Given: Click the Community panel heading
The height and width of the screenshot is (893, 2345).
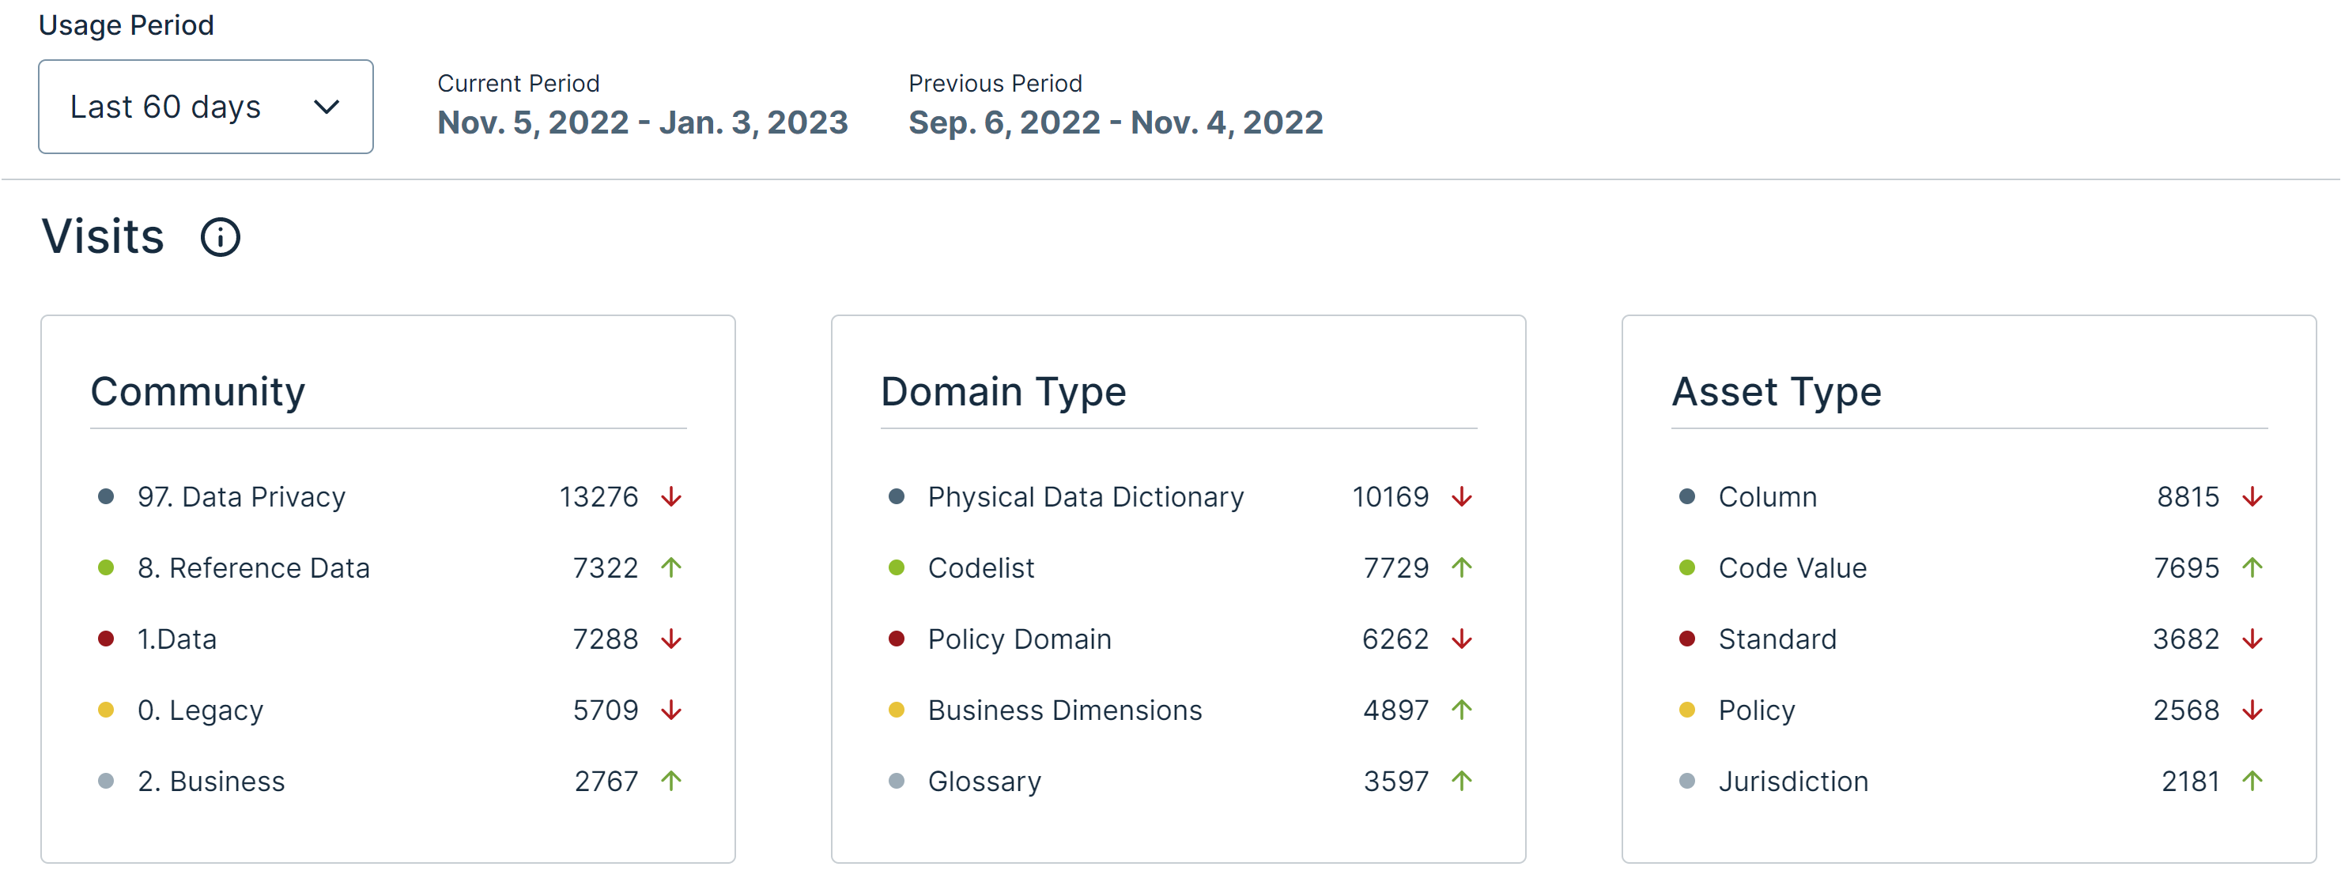Looking at the screenshot, I should pos(198,392).
